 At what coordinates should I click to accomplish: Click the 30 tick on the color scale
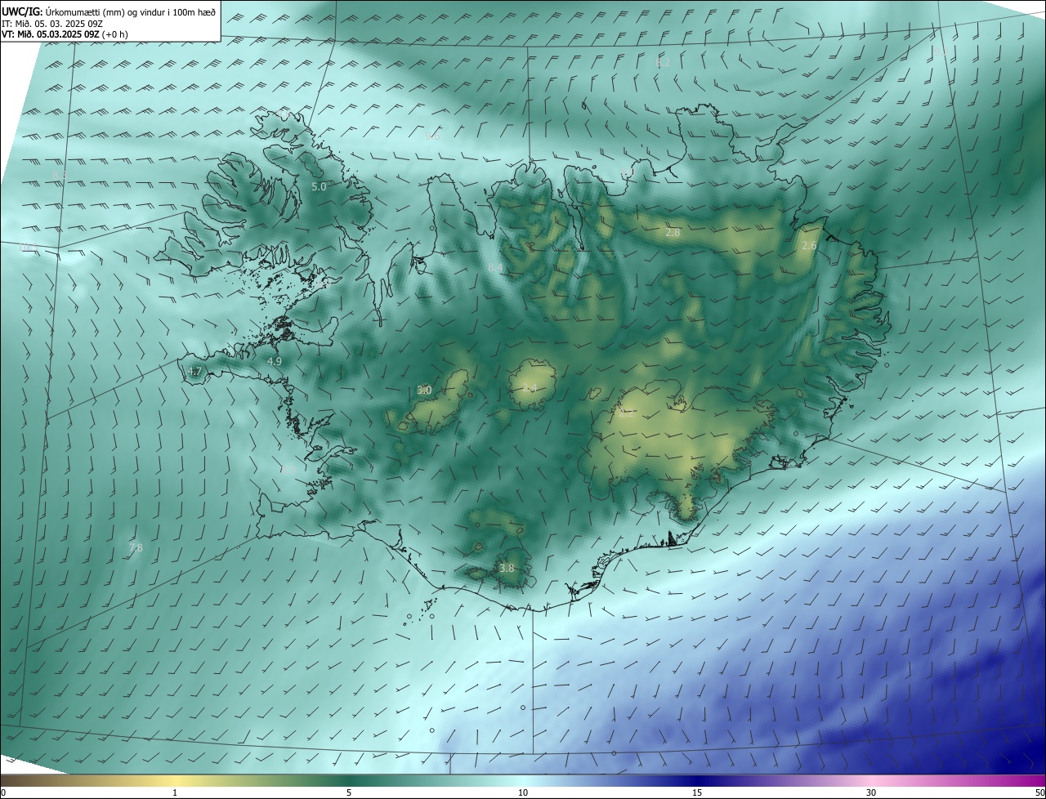[x=871, y=792]
